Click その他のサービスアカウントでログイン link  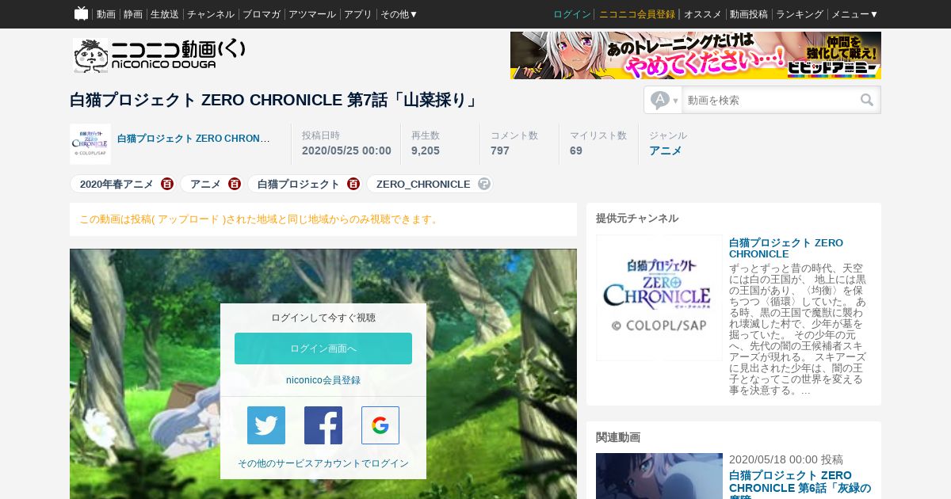tap(323, 463)
